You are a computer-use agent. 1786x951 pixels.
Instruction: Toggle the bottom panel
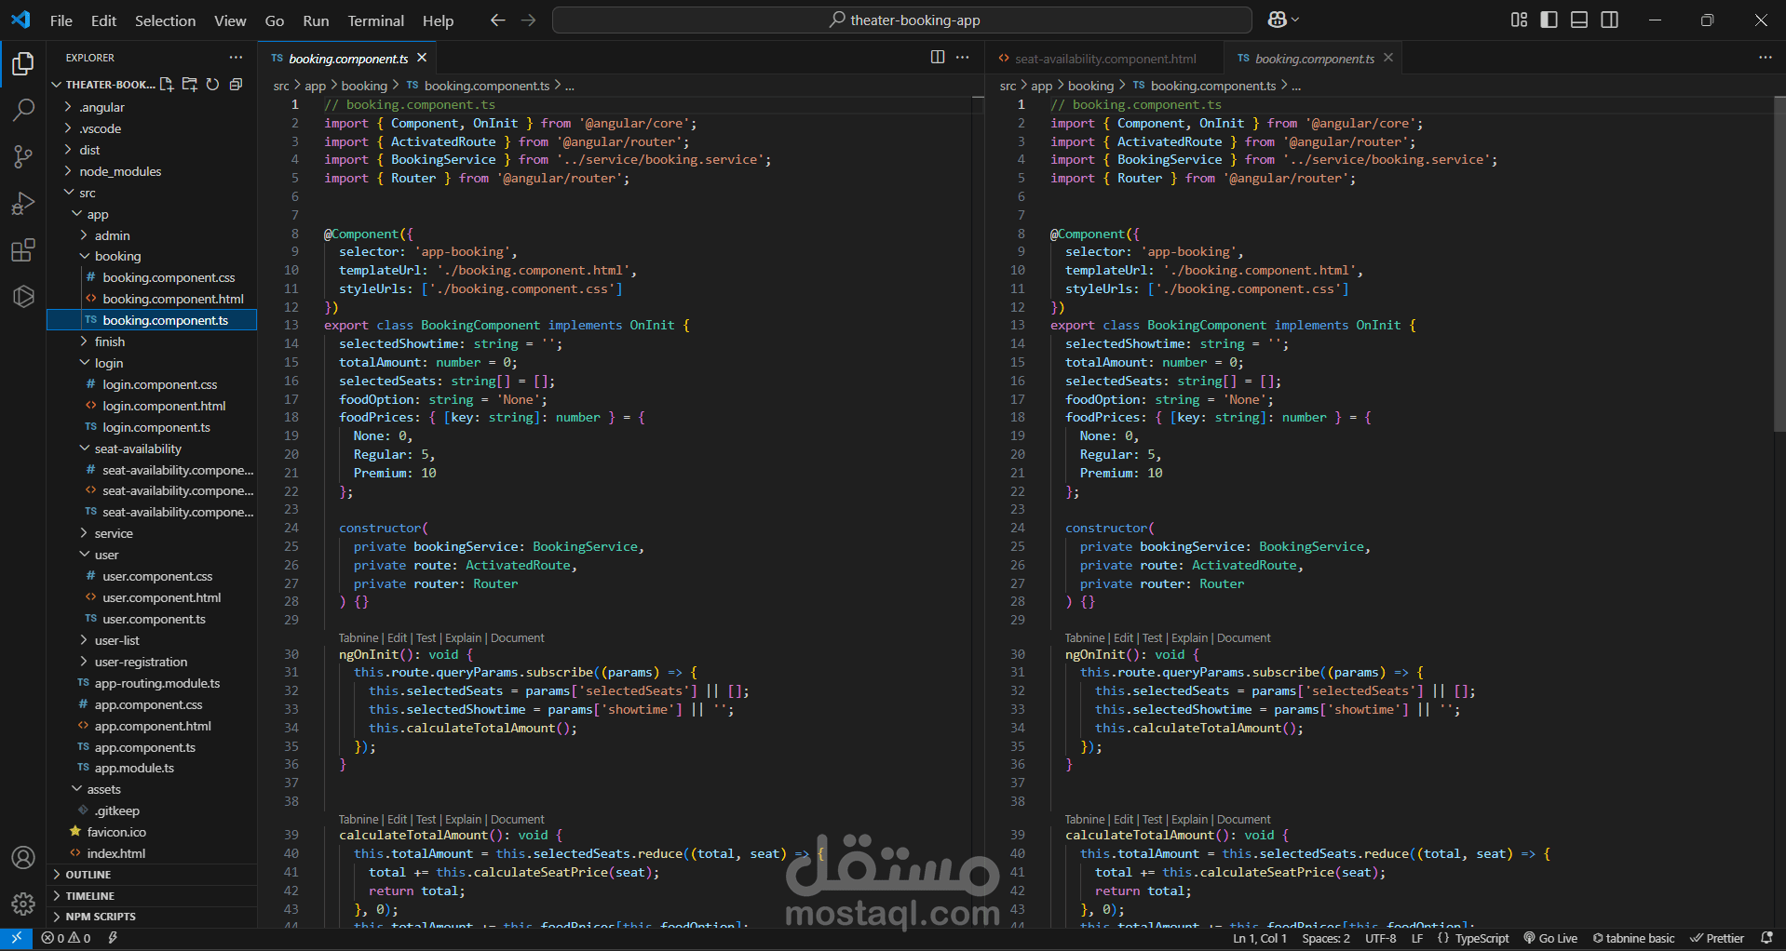click(1579, 20)
